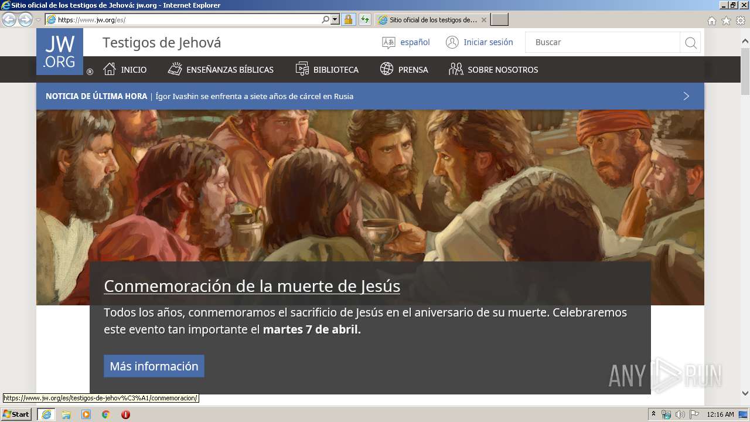The width and height of the screenshot is (750, 422).
Task: Click the Testigos de Jehová site title
Action: [x=162, y=42]
